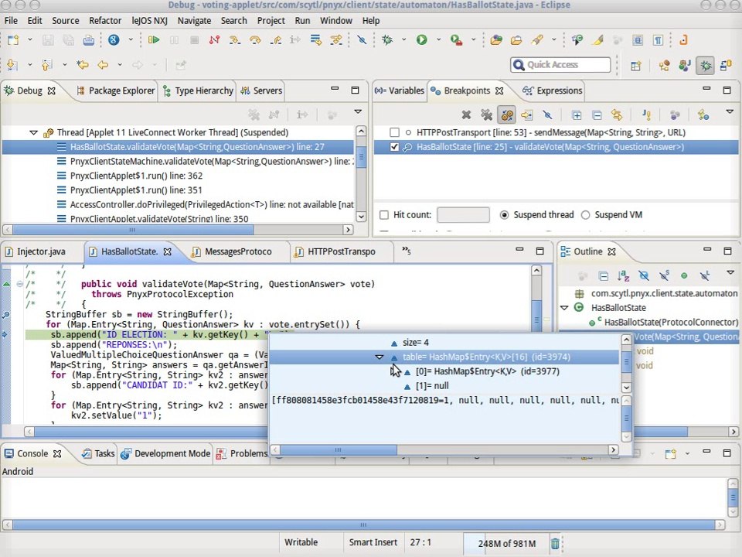Select the Suspend thread radio button
This screenshot has width=742, height=557.
[504, 215]
